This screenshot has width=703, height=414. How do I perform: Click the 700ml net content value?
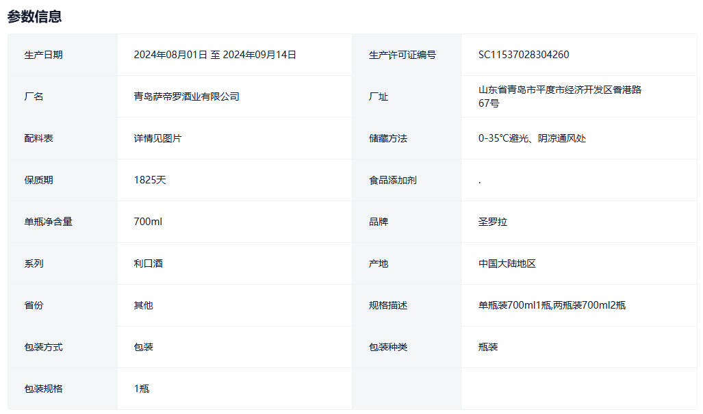(x=148, y=222)
